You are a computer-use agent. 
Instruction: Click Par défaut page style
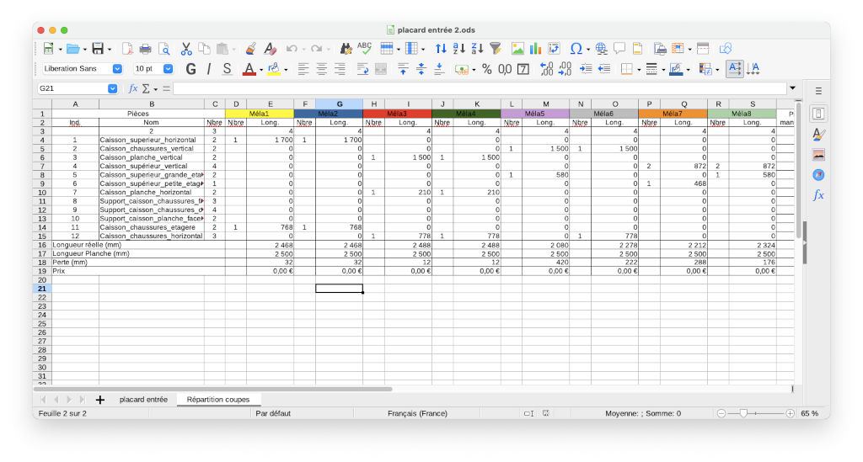pyautogui.click(x=273, y=413)
